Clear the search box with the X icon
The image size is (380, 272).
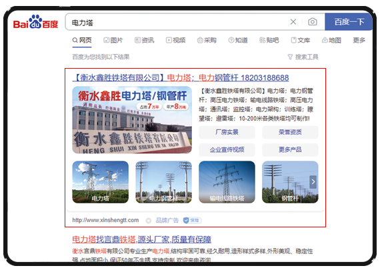pos(293,22)
